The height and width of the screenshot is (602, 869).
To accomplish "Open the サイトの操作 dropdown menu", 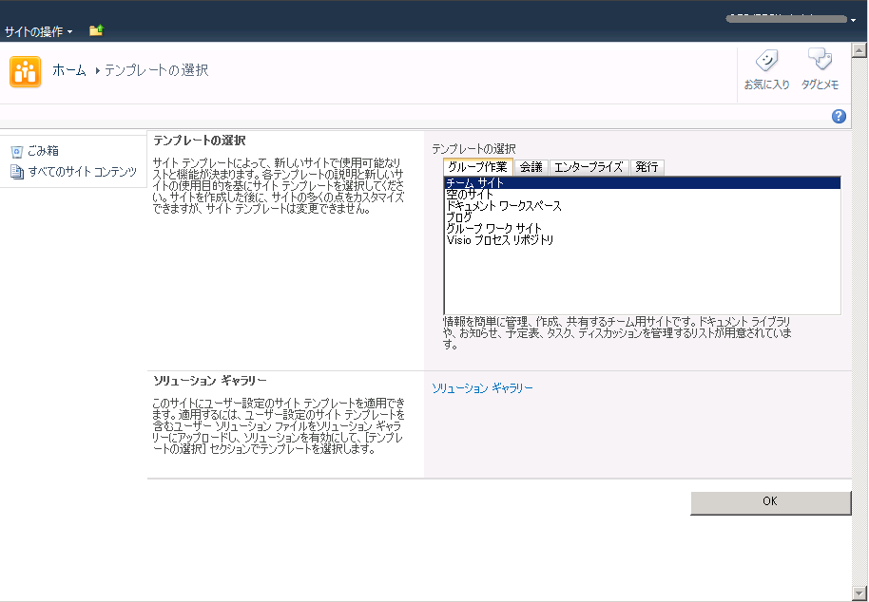I will coord(37,31).
